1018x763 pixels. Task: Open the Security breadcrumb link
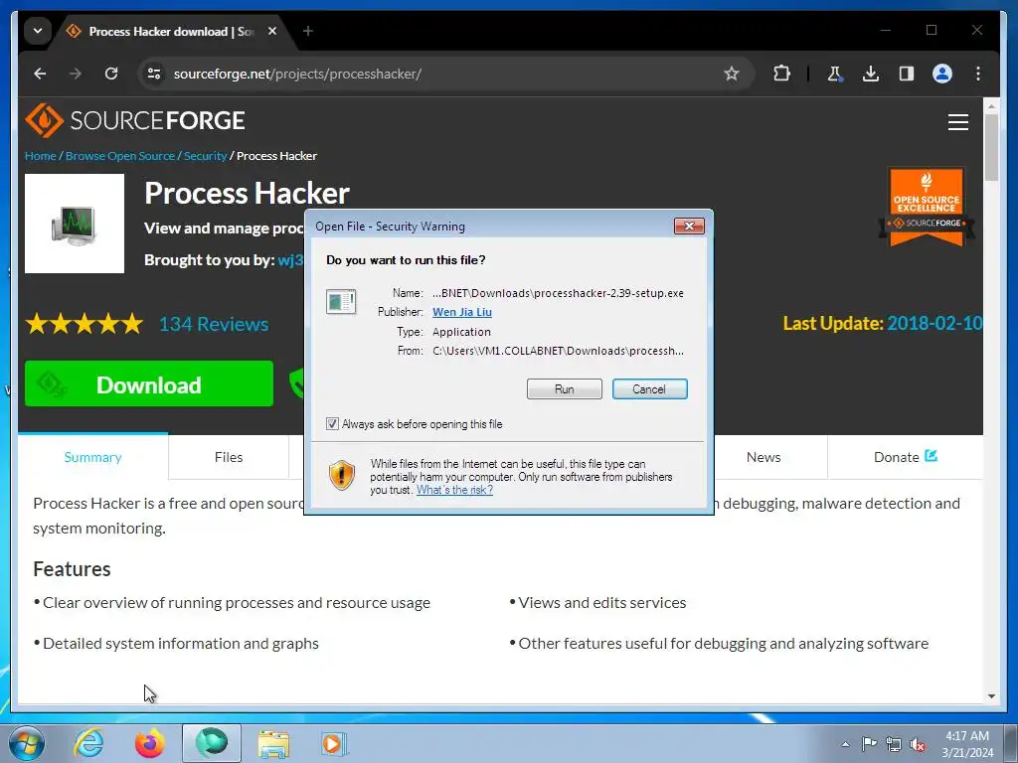(205, 156)
